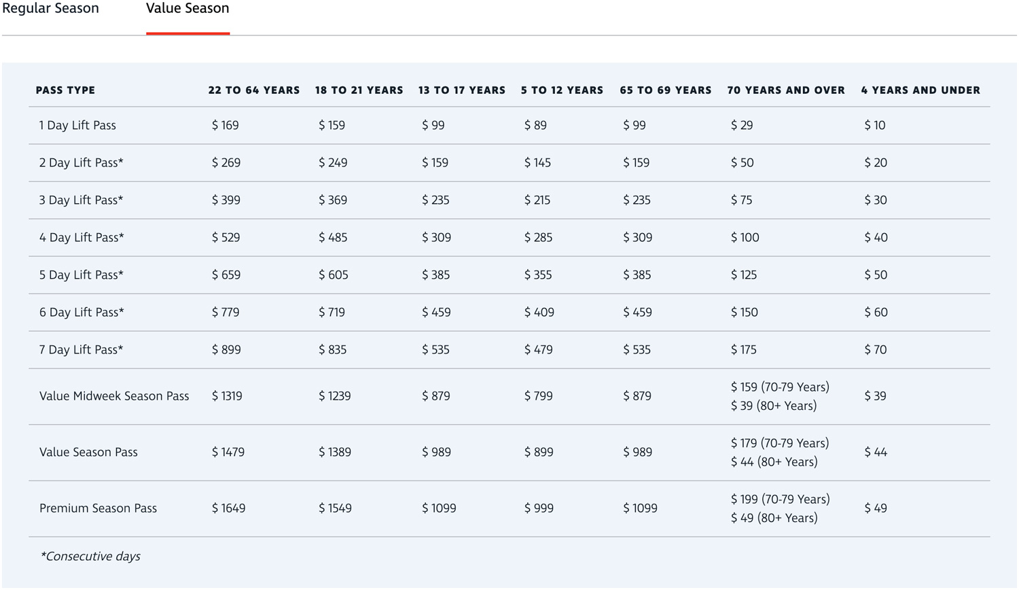The height and width of the screenshot is (590, 1019).
Task: Click the $ 605 price cell
Action: pos(334,275)
